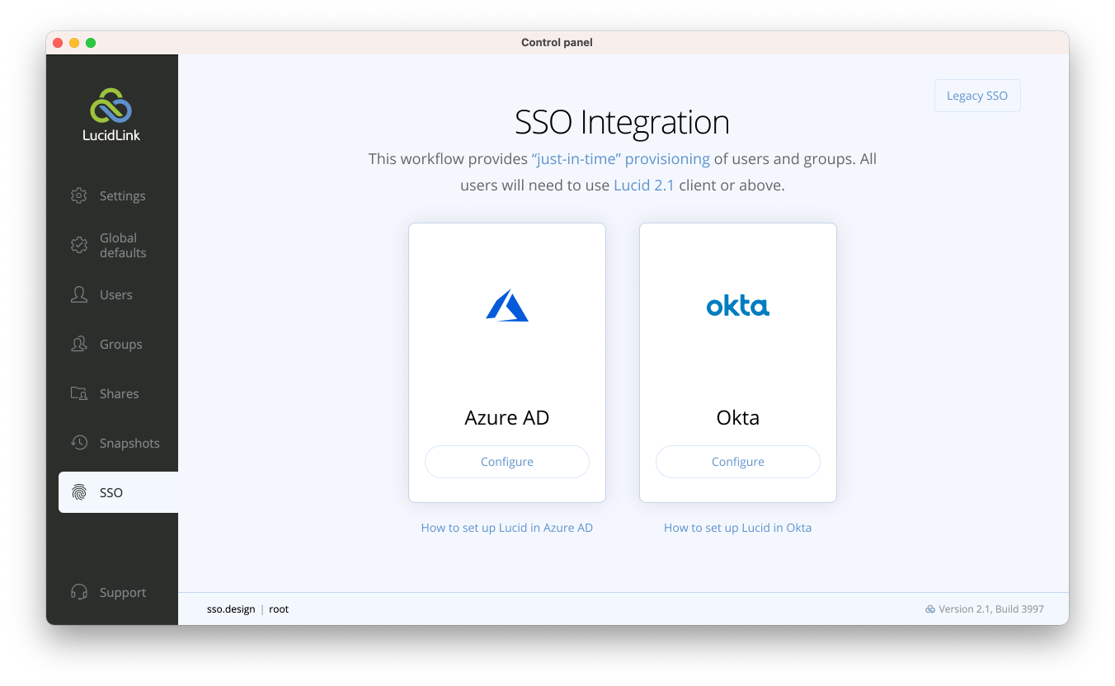The width and height of the screenshot is (1115, 686).
Task: Click the Groups people icon
Action: [x=79, y=344]
